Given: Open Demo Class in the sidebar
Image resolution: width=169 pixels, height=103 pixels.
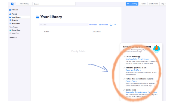Looking at the screenshot, I should [16, 30].
